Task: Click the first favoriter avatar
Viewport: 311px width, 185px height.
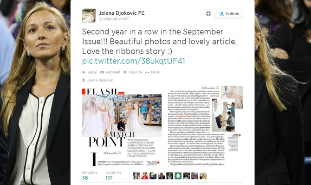Action: 136,176
